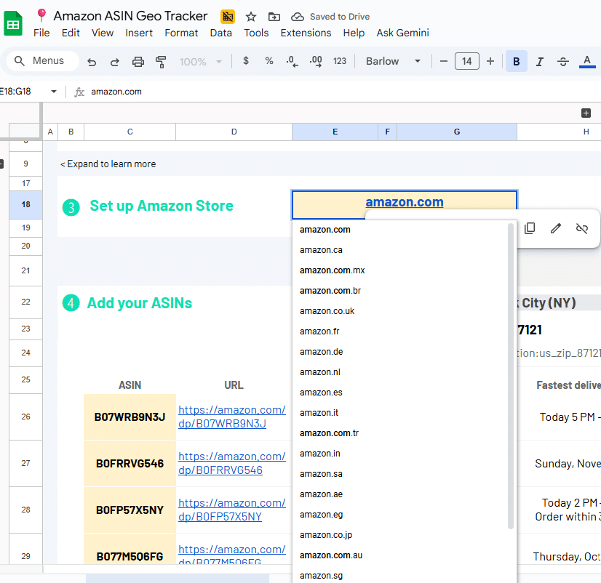The image size is (601, 583).
Task: Expand the Name box dropdown arrow
Action: tap(54, 92)
